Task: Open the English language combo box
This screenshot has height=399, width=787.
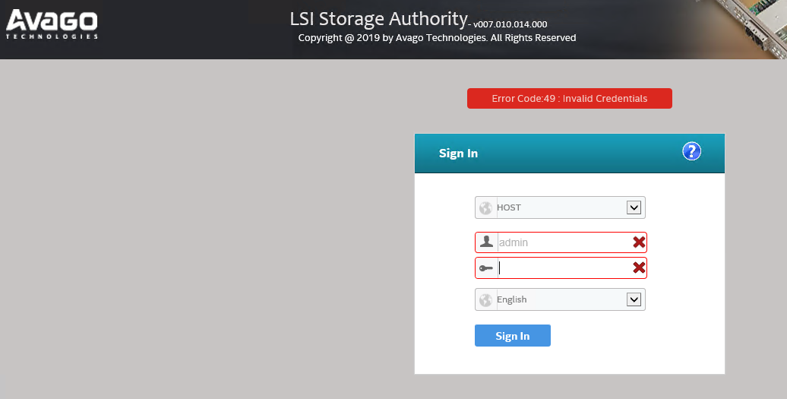Action: [560, 299]
